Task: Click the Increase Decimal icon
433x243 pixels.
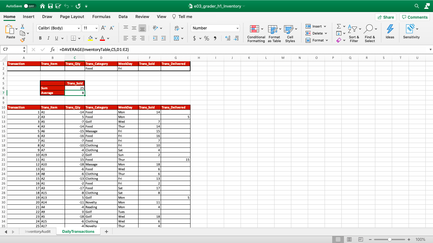Action: [228, 38]
